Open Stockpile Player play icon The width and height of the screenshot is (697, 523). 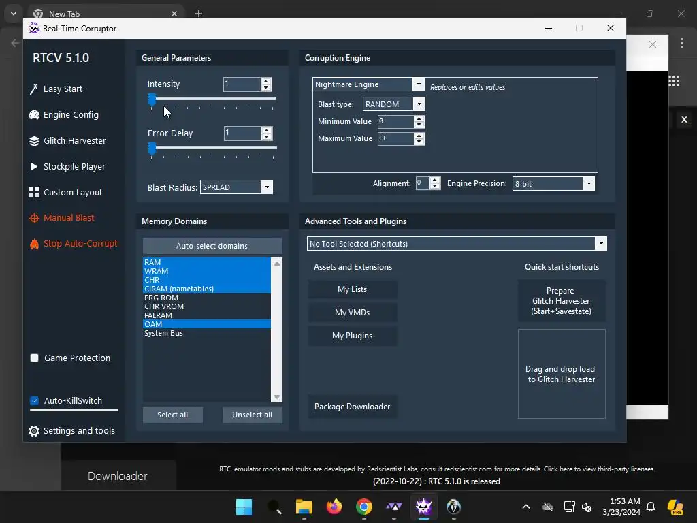(34, 167)
